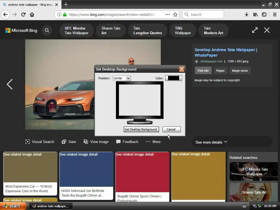Open Most Expensive Car related image
Image resolution: width=280 pixels, height=210 pixels.
pos(30,173)
